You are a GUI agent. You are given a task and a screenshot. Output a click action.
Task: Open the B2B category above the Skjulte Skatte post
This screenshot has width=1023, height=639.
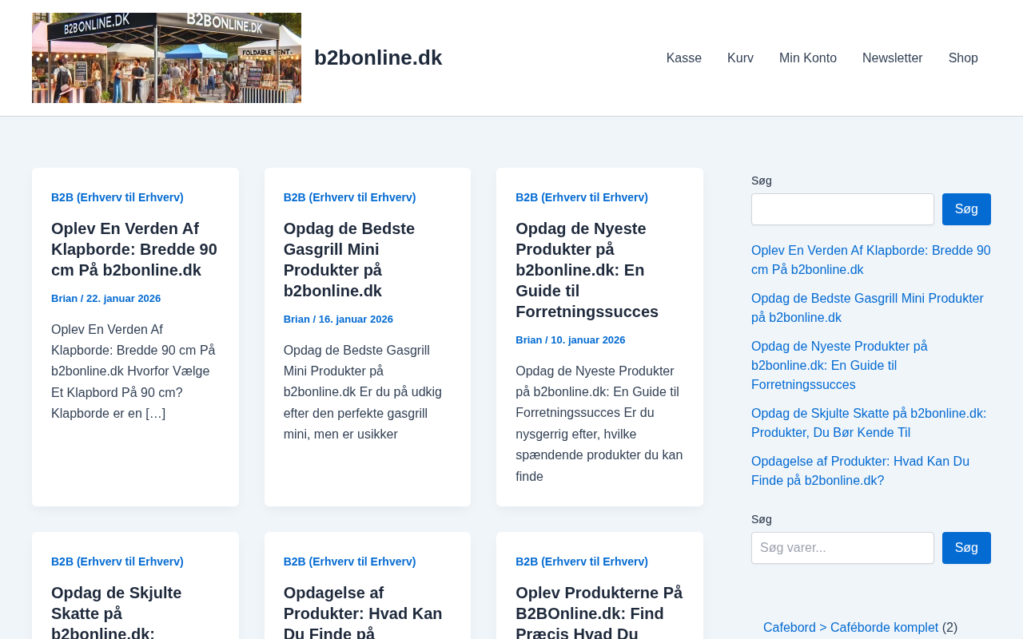pyautogui.click(x=117, y=562)
